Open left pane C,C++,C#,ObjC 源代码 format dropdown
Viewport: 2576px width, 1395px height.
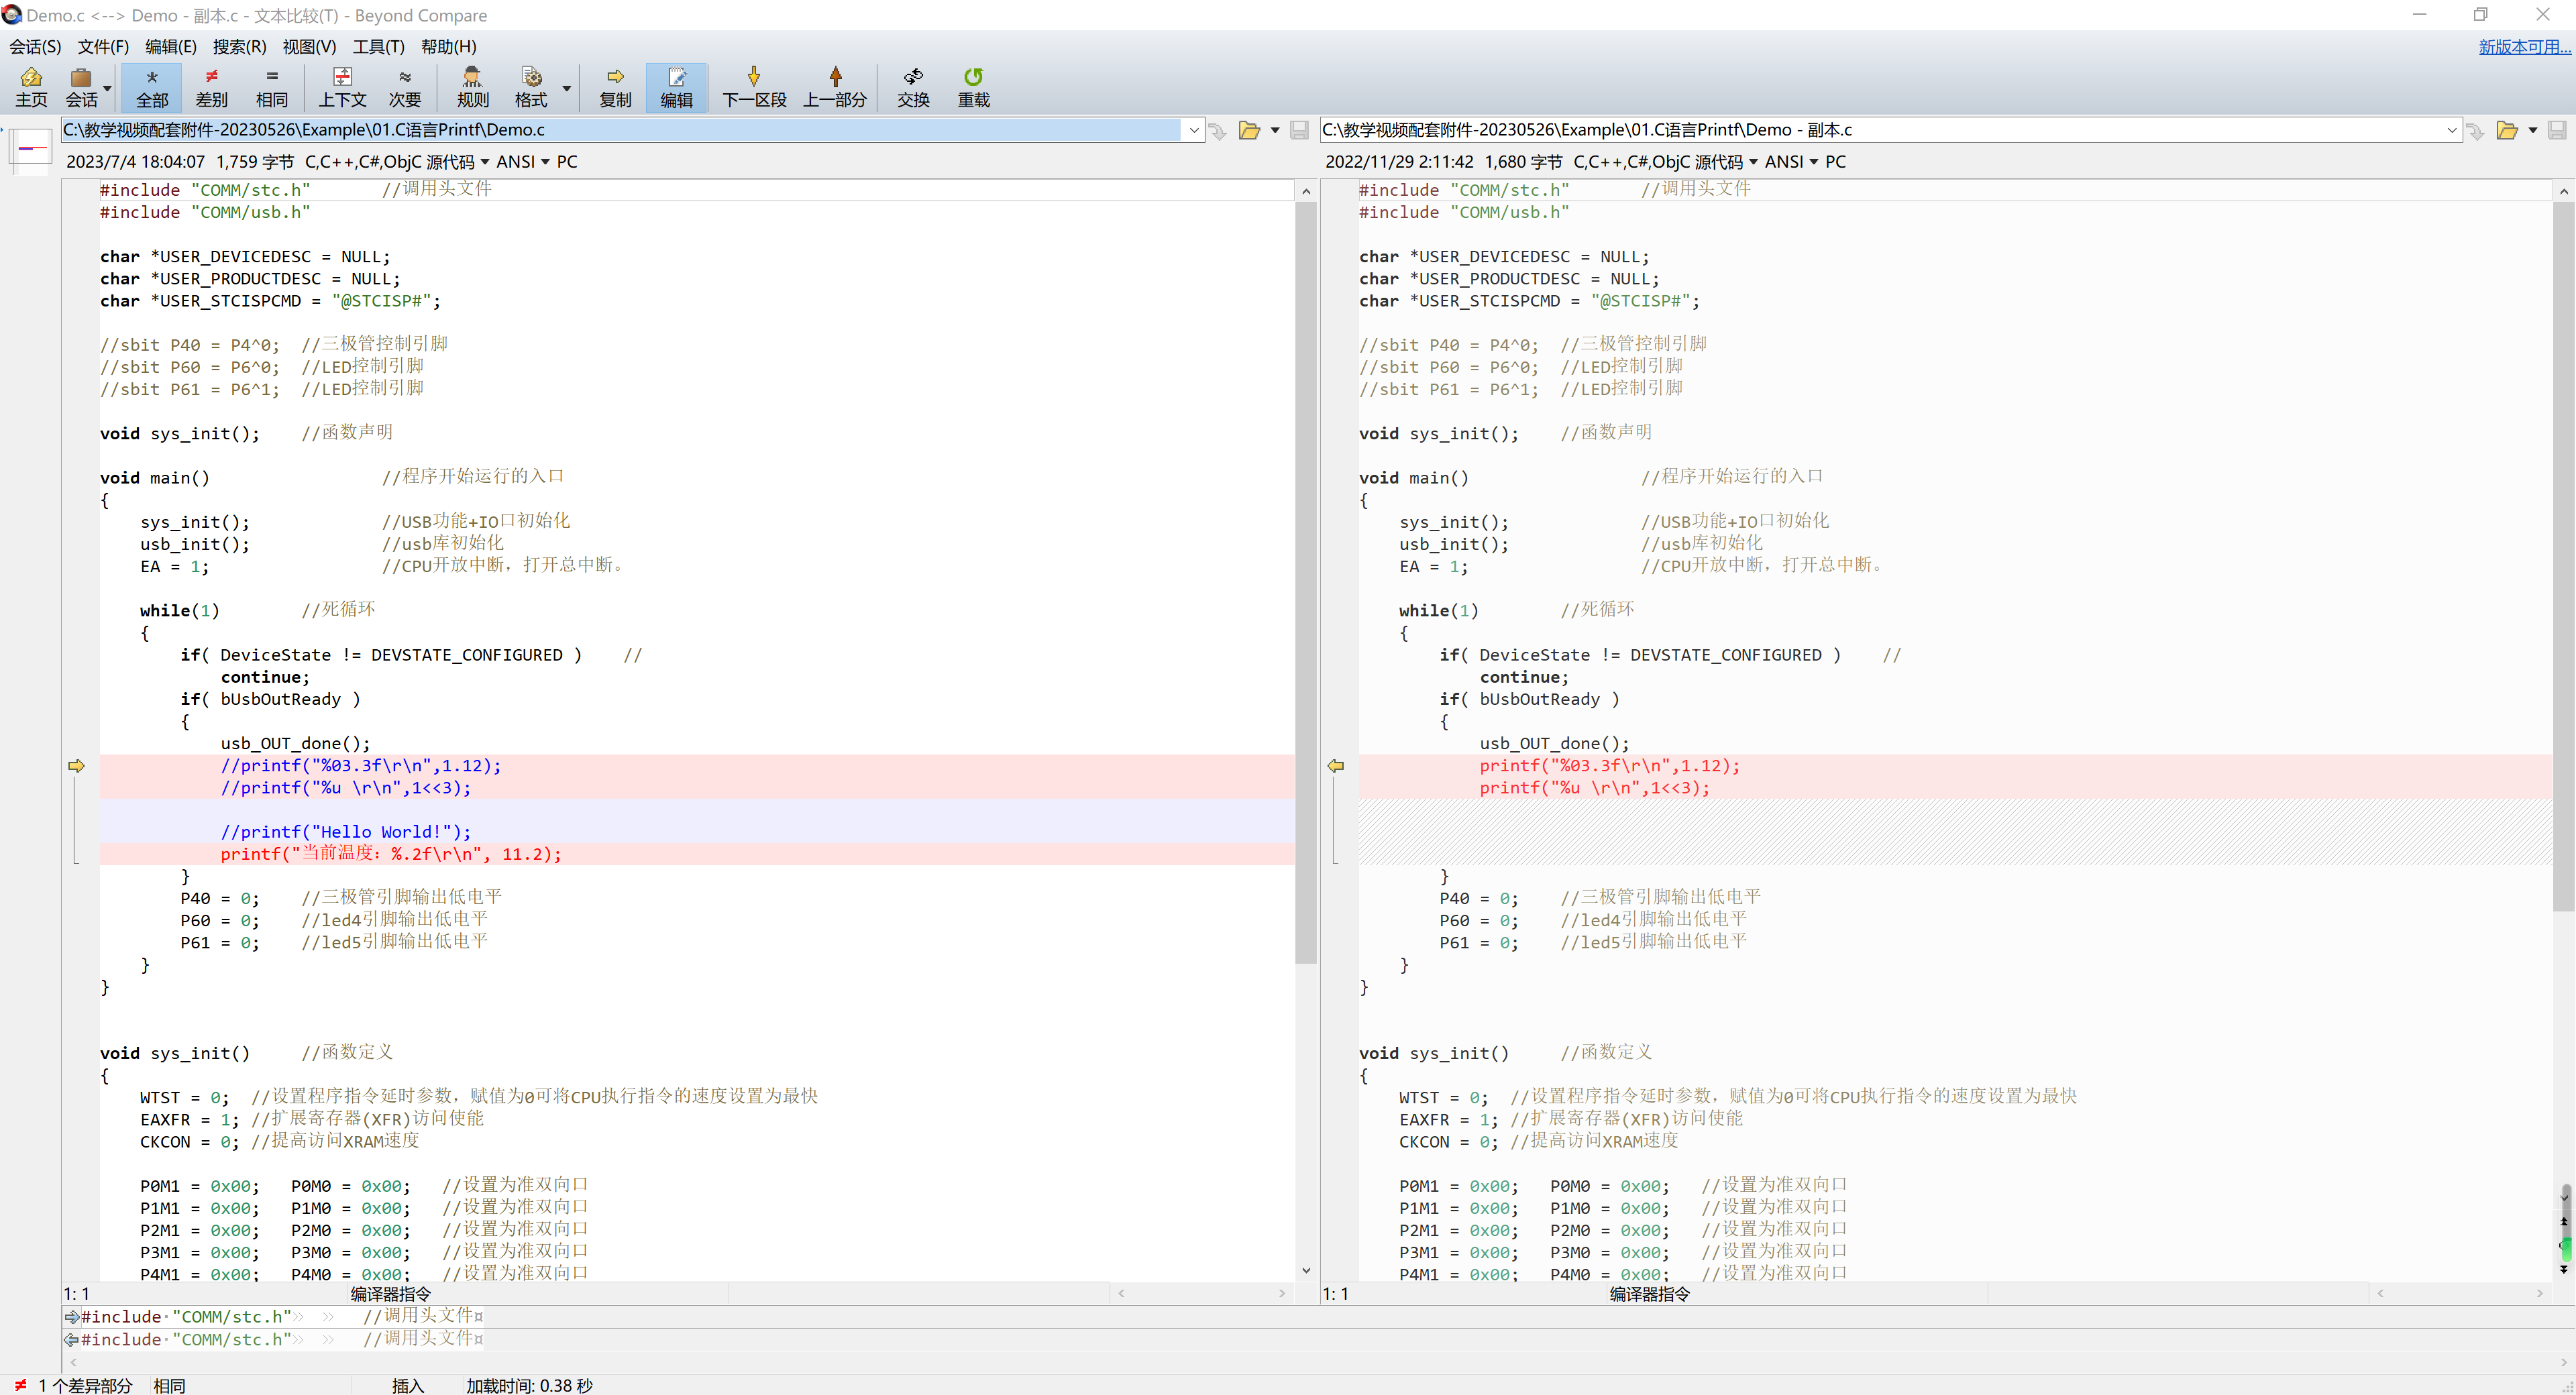point(397,162)
